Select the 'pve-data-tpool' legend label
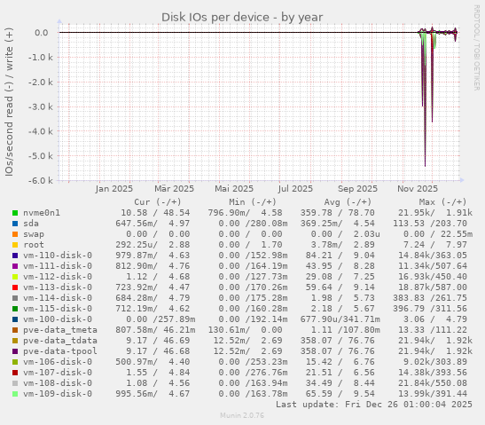Viewport: 485px width, 425px height. click(x=60, y=351)
